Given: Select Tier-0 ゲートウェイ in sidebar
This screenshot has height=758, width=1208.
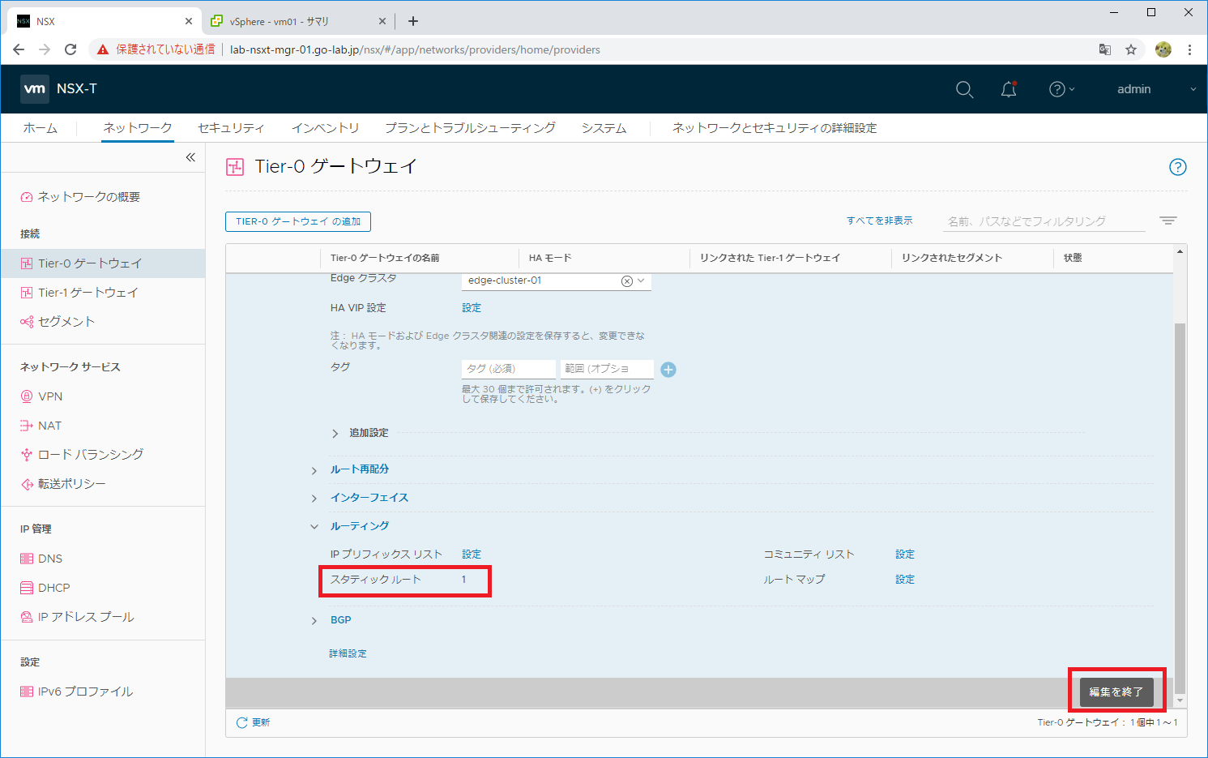Looking at the screenshot, I should 102,263.
